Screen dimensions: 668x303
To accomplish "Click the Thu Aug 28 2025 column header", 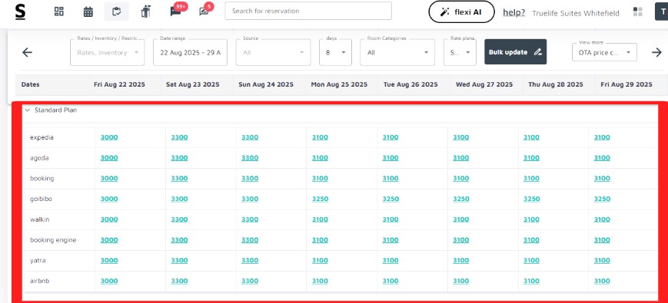I will 556,84.
